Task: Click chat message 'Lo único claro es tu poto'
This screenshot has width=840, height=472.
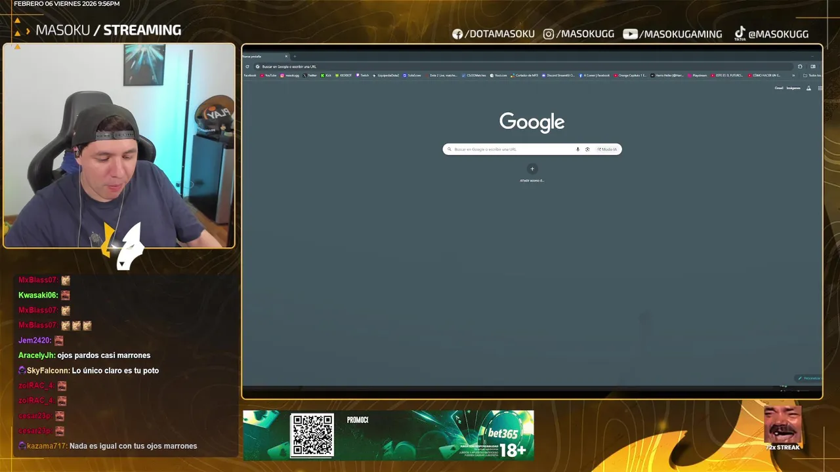Action: pyautogui.click(x=115, y=370)
